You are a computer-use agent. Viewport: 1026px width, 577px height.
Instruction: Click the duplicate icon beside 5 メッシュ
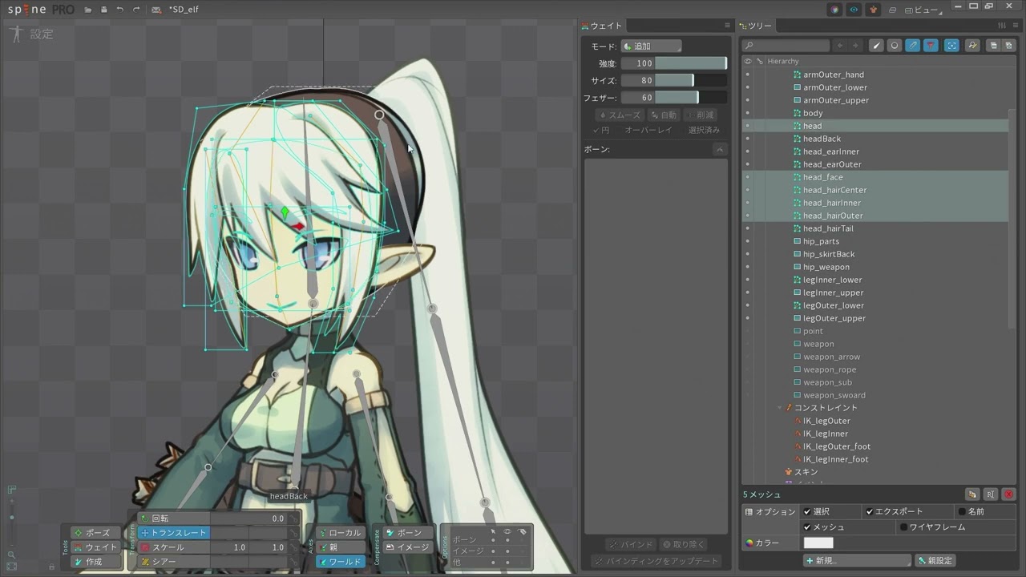click(x=972, y=494)
